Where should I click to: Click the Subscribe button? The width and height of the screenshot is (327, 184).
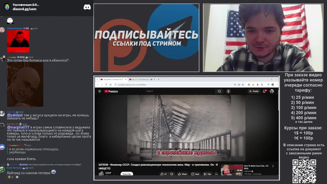tap(127, 174)
